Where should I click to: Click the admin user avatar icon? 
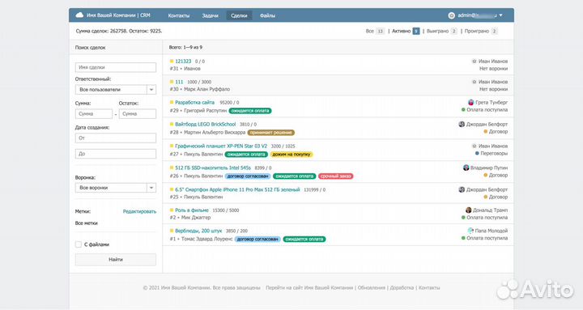click(x=451, y=15)
